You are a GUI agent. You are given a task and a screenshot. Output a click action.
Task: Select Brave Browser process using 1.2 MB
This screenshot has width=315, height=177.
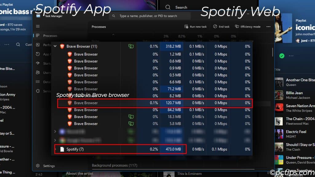click(x=152, y=54)
